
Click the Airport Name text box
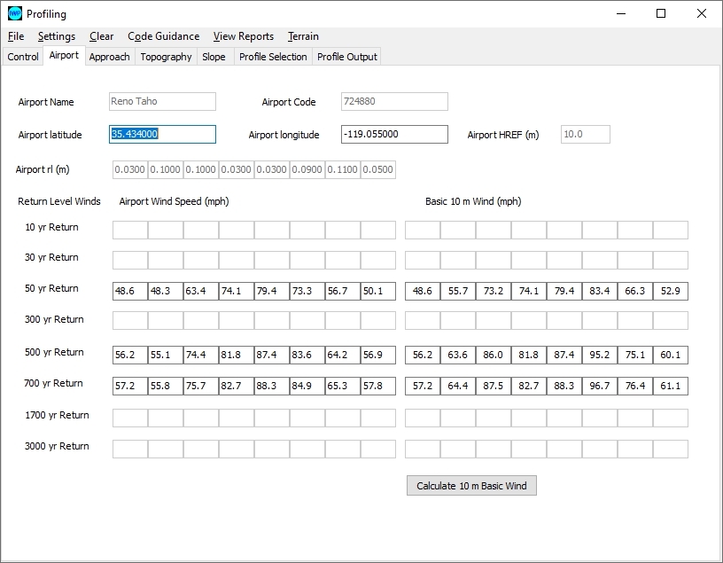[162, 102]
